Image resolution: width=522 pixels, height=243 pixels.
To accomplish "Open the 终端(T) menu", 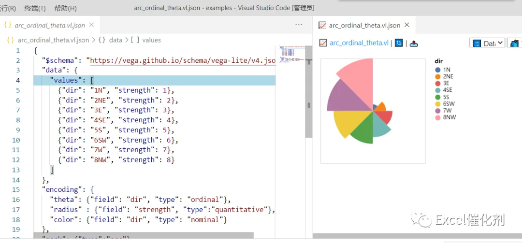I will point(35,8).
